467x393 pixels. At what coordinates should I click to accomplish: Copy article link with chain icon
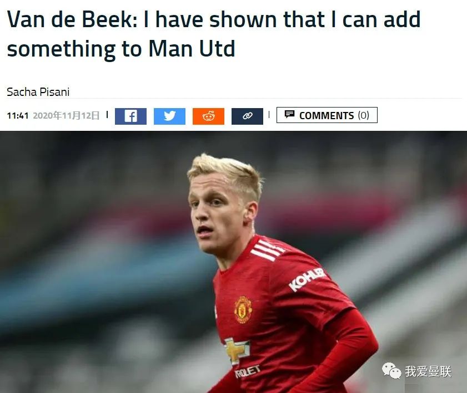(x=247, y=116)
